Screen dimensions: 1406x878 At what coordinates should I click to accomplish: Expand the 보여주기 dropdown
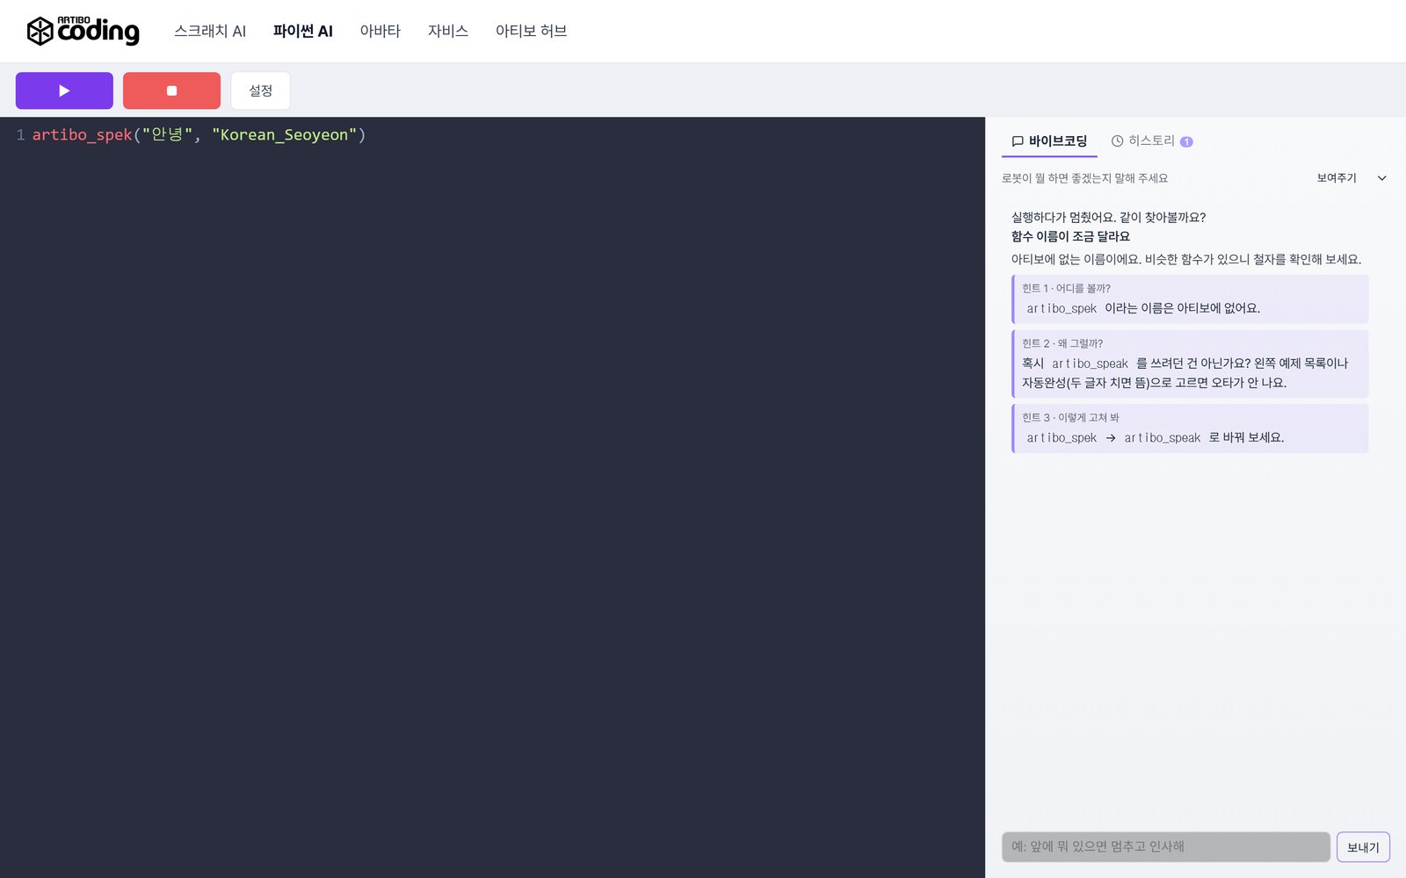pos(1352,178)
